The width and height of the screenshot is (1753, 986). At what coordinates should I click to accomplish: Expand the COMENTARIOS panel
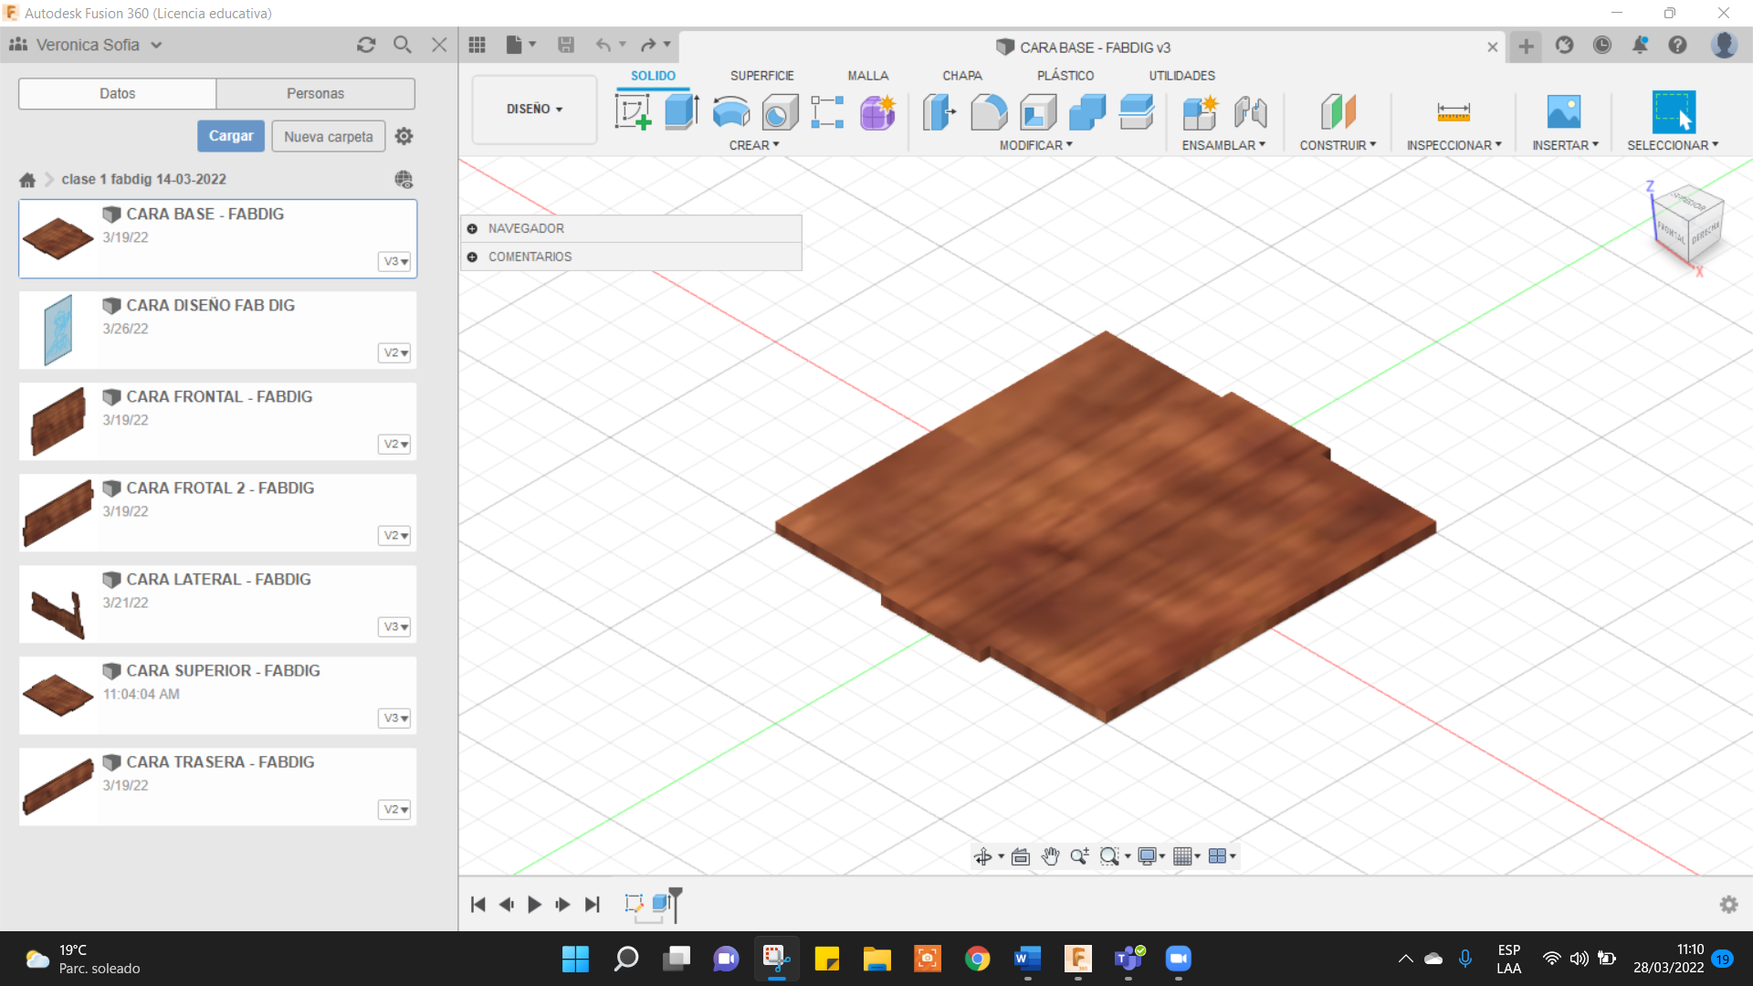(x=472, y=257)
